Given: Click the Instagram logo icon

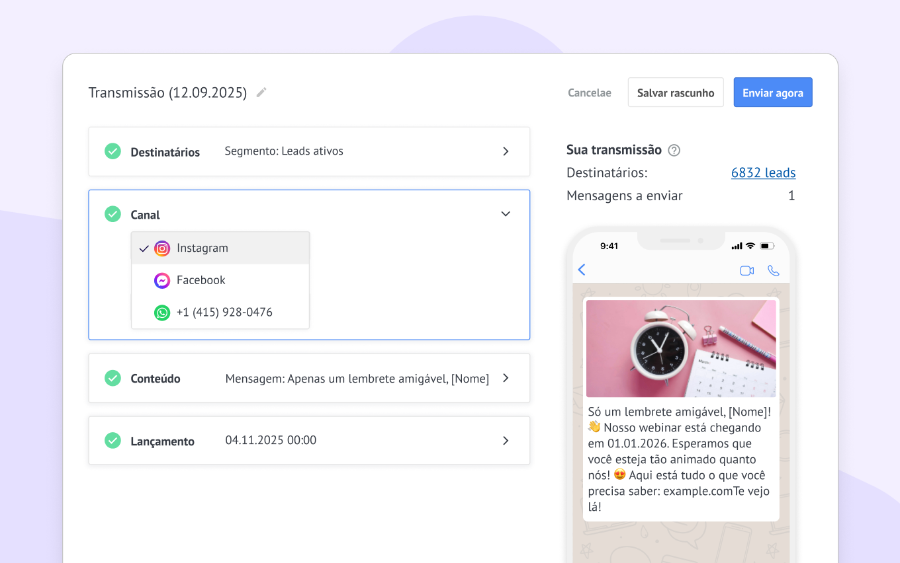Looking at the screenshot, I should coord(162,248).
